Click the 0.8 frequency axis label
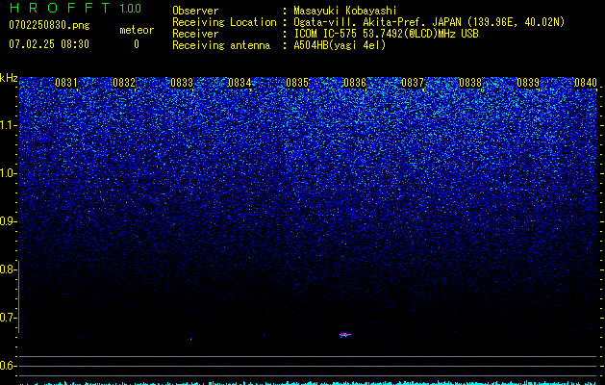This screenshot has height=385, width=605. coord(8,269)
